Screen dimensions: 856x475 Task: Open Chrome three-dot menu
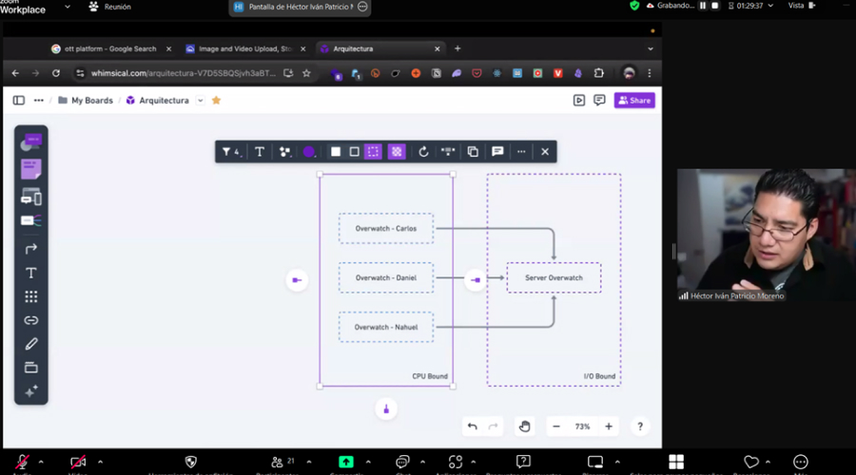point(649,73)
